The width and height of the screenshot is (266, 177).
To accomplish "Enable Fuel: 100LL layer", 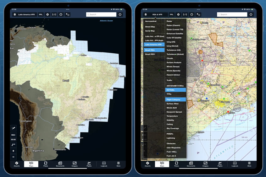I will tap(175, 152).
